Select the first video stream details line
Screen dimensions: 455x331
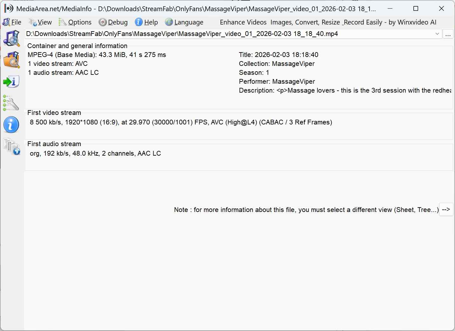[181, 122]
